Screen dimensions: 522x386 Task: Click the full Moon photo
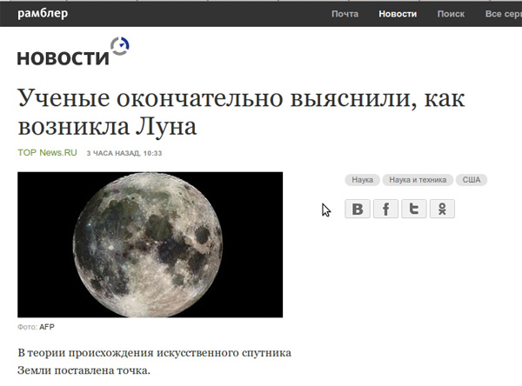pyautogui.click(x=150, y=244)
